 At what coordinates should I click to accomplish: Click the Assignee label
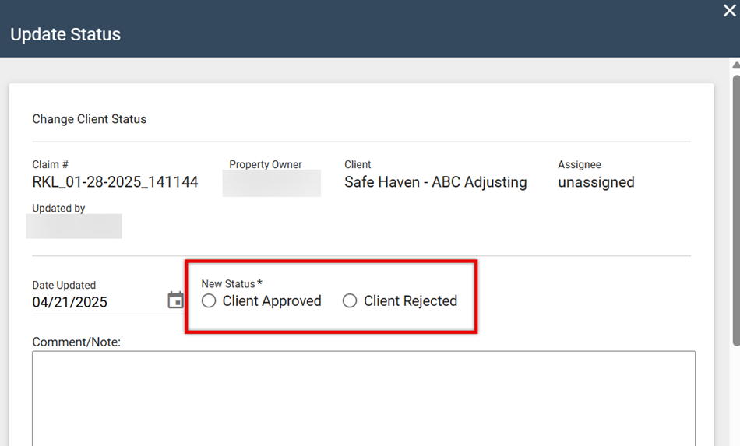[x=580, y=165]
